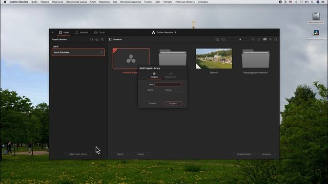Open the Вид menu
Image resolution: width=328 pixels, height=184 pixels.
115,2
